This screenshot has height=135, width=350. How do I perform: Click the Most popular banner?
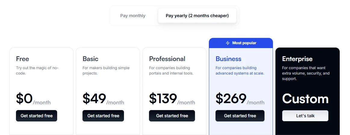(x=241, y=43)
